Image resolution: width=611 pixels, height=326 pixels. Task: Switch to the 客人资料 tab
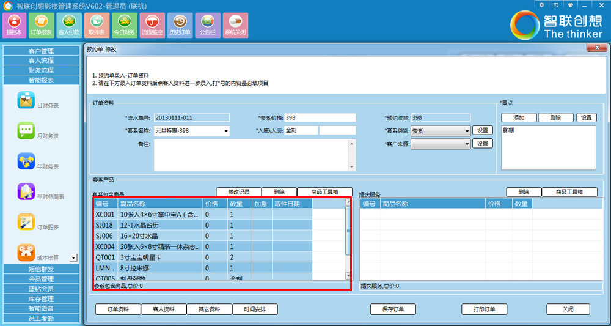coord(164,309)
